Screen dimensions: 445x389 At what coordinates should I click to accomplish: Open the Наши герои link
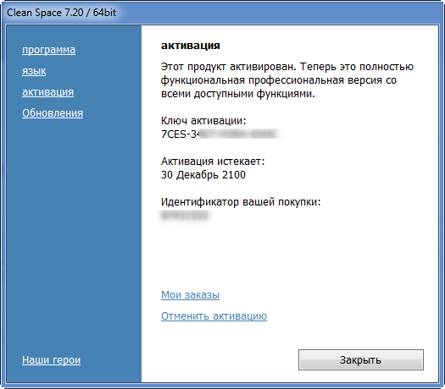[51, 360]
